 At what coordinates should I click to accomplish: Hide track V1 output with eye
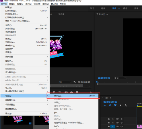point(122,127)
